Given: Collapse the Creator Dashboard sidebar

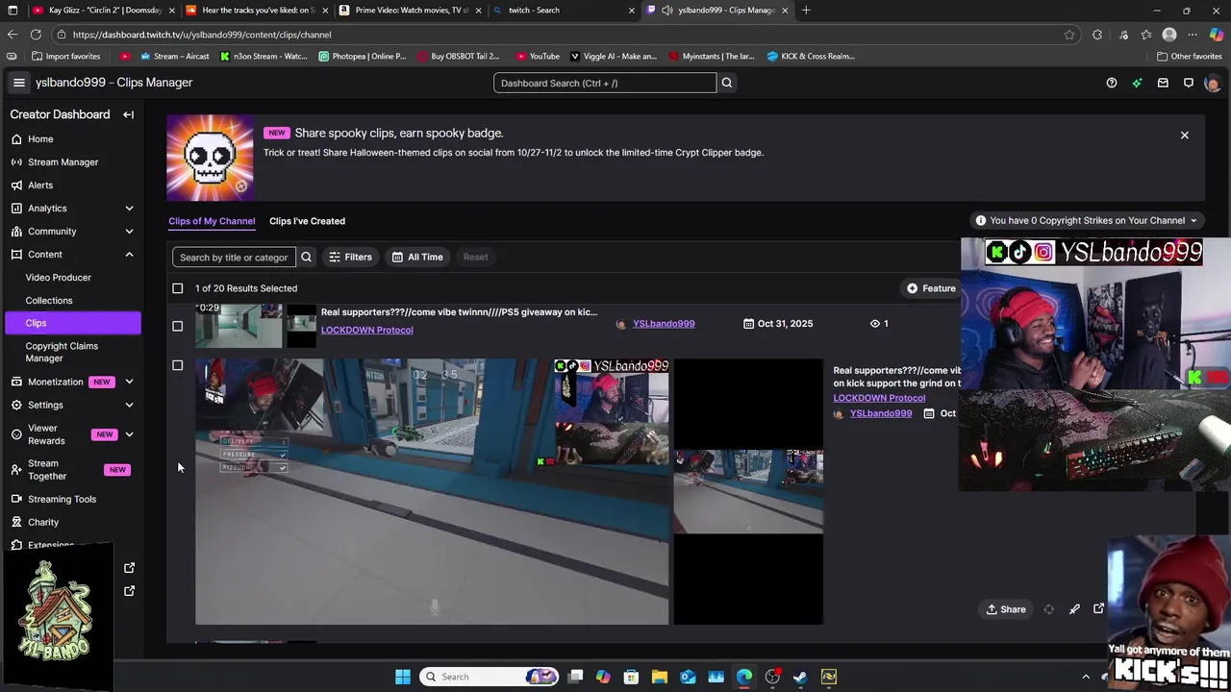Looking at the screenshot, I should click(128, 114).
